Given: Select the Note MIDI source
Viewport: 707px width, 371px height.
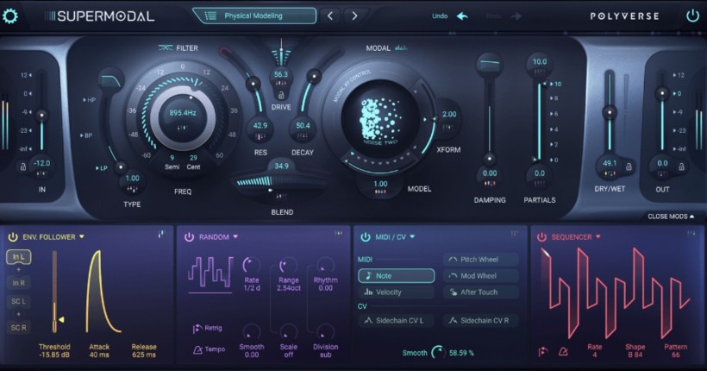Looking at the screenshot, I should (397, 276).
